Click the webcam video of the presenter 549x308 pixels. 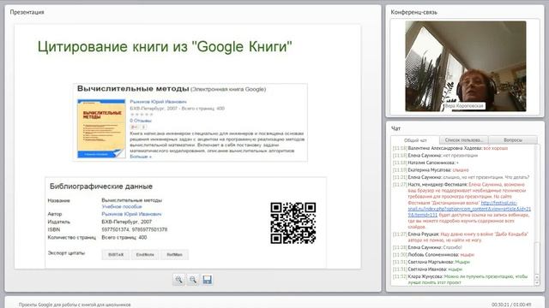(465, 66)
